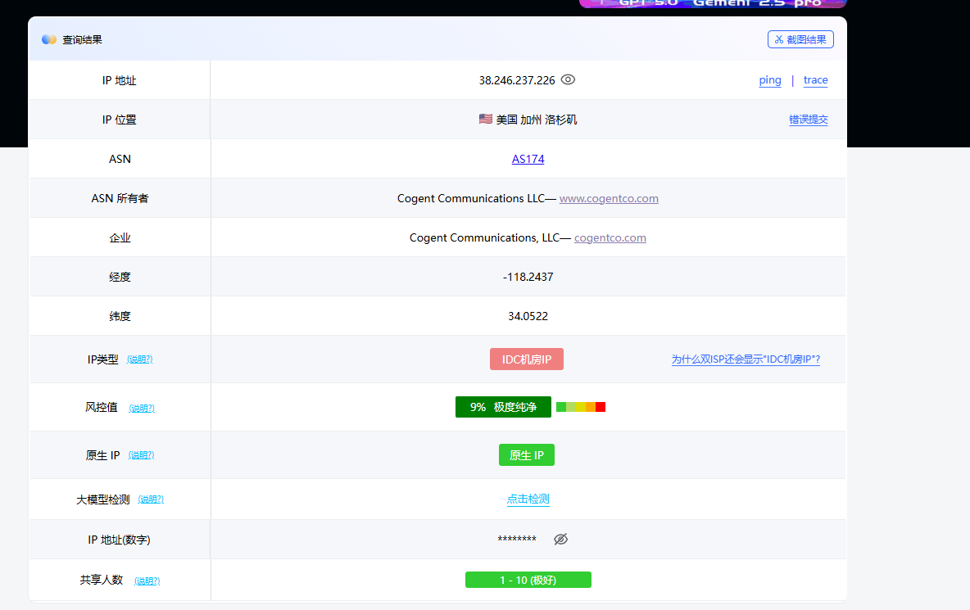Show hidden numeric IP via crossed-eye icon
970x610 pixels.
coord(560,539)
